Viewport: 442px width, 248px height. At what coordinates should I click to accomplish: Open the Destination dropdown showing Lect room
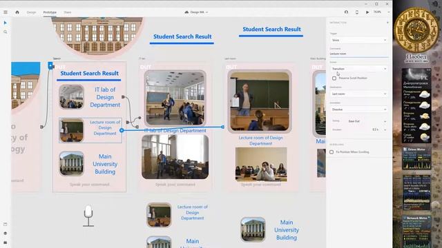pos(359,94)
